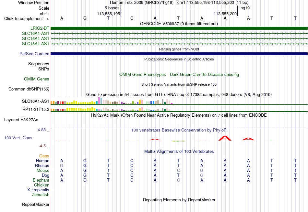Select the Elephant alignment row label
308x212 pixels.
pyautogui.click(x=41, y=180)
